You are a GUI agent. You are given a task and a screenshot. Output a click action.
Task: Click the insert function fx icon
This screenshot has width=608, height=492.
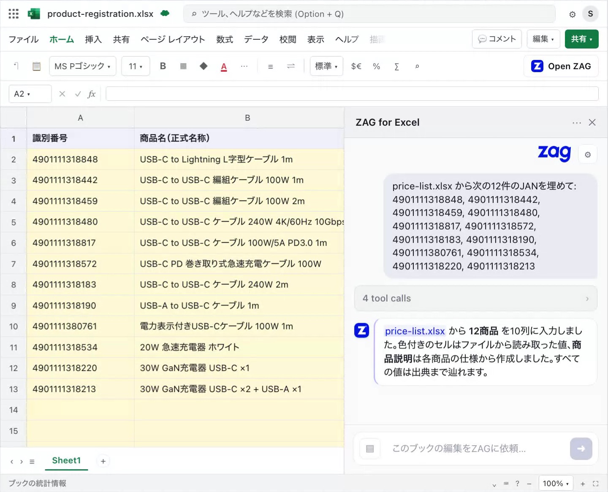coord(92,94)
